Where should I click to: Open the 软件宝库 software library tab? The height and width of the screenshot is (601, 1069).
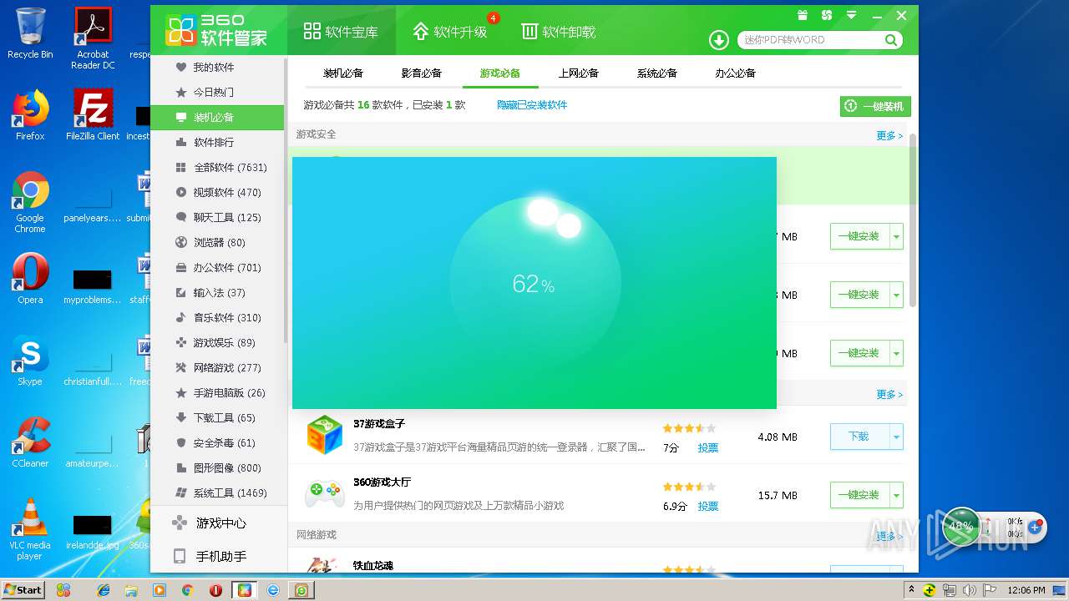point(341,32)
